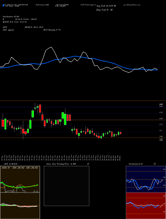The image size is (166, 219).
Task: Click the 'ADX signal:' label
Action: (x=8, y=30)
